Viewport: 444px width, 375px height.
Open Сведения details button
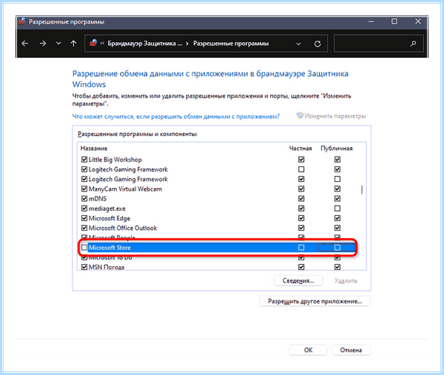click(298, 281)
